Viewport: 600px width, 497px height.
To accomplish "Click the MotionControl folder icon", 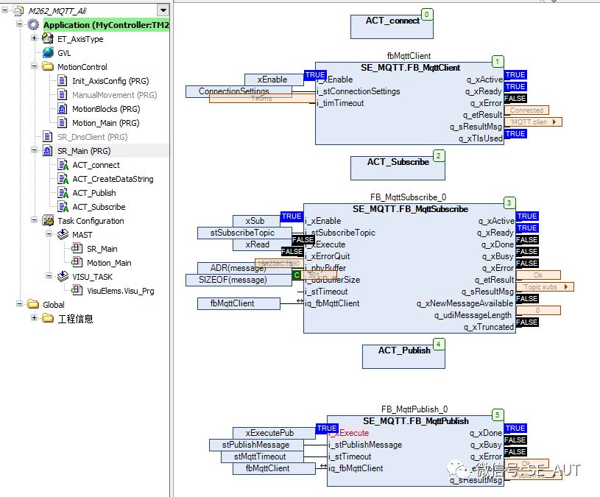I will [x=49, y=67].
